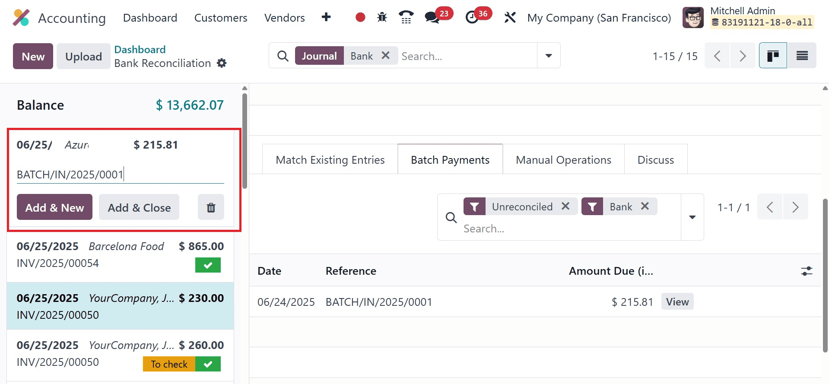Click the label field BATCH/IN/2025/0001

[x=120, y=175]
